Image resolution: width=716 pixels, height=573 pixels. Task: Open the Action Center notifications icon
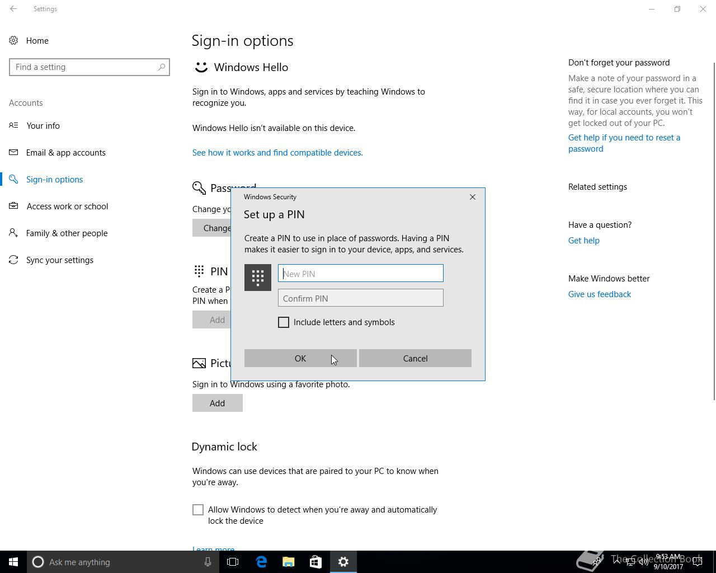698,562
